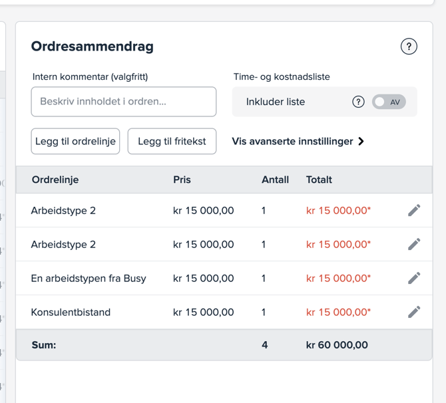Click the sum total kr 60 000,00

(x=337, y=345)
